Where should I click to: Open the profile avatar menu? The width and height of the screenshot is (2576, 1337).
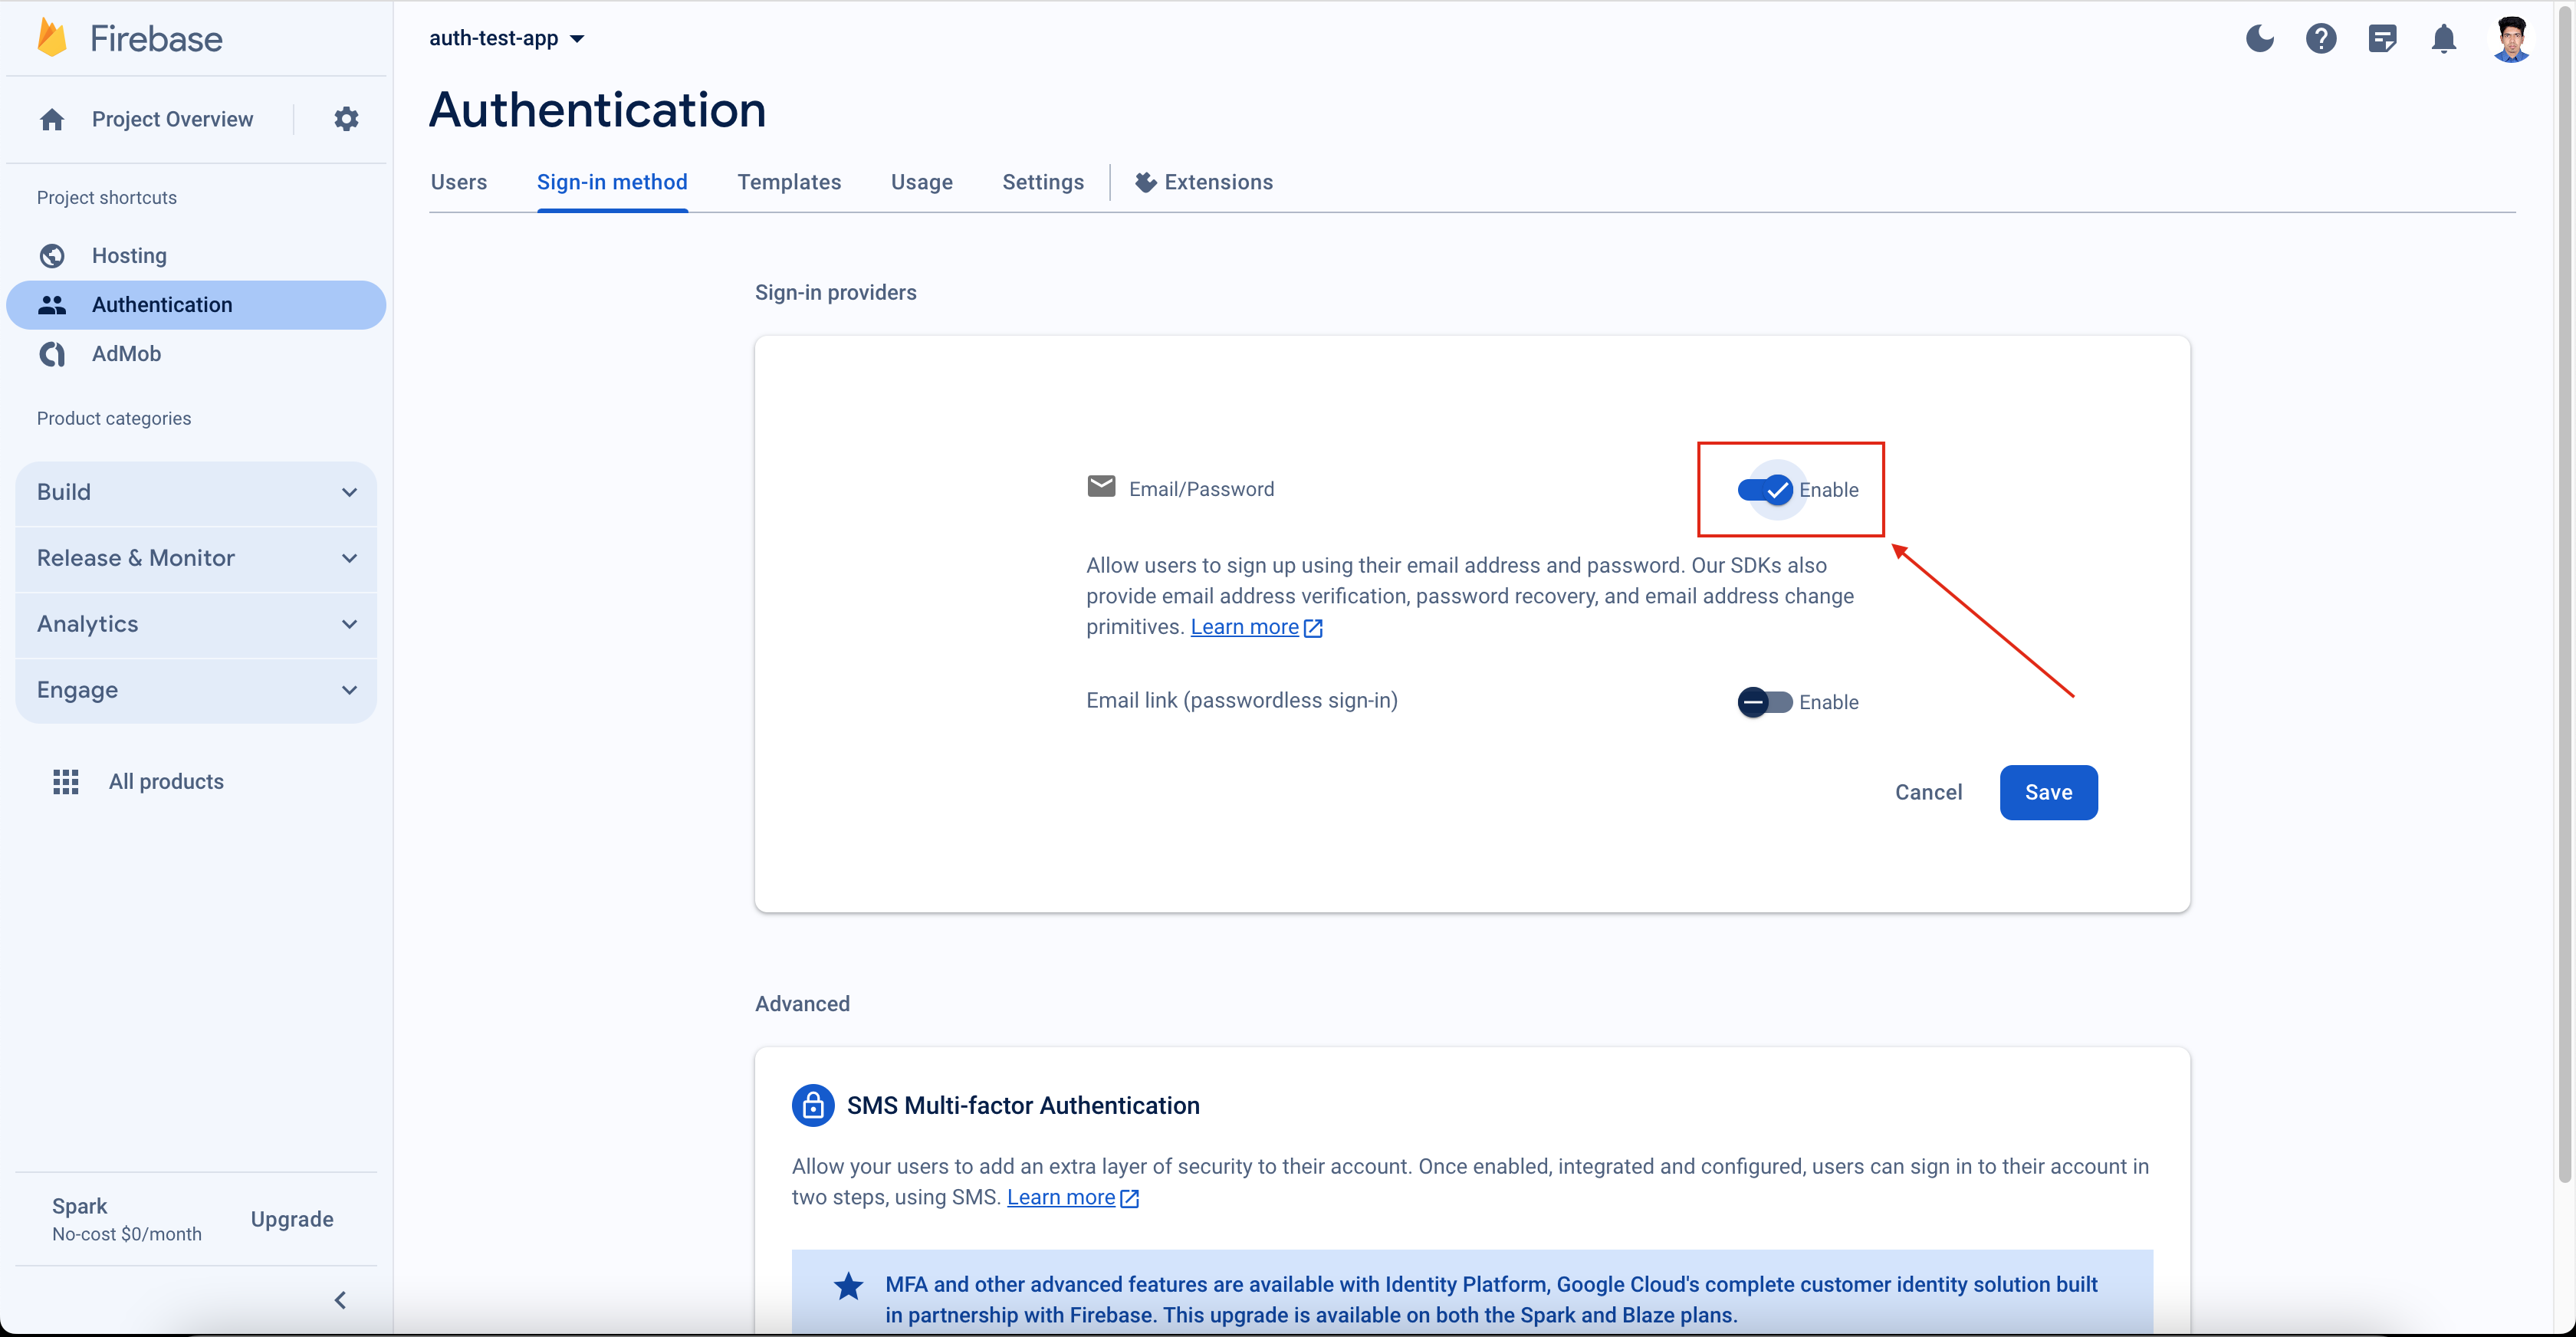coord(2511,38)
